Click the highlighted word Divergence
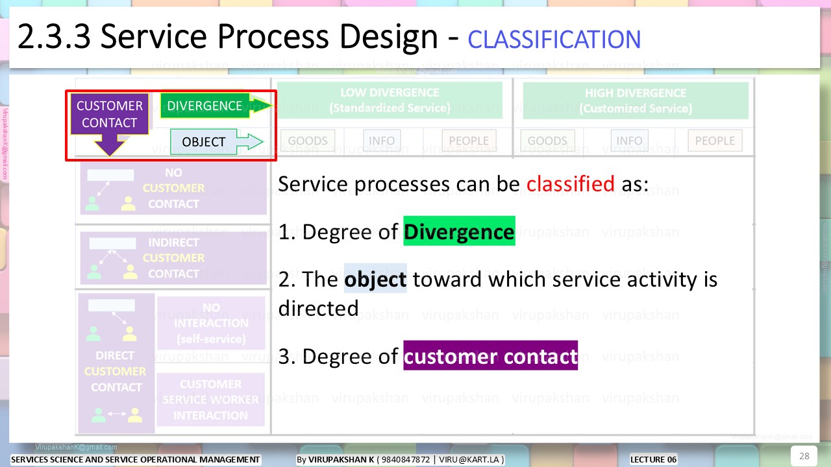831x467 pixels. point(459,231)
